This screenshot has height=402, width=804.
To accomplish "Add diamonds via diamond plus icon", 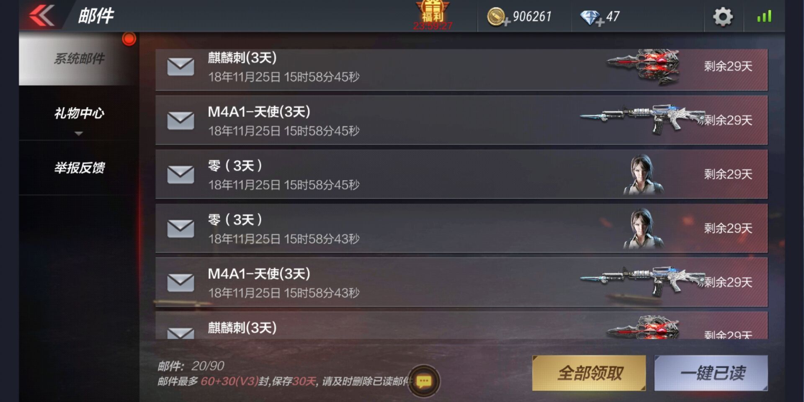I will click(591, 18).
